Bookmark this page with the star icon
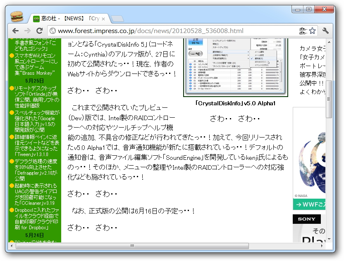This screenshot has width=344, height=261. point(313,31)
